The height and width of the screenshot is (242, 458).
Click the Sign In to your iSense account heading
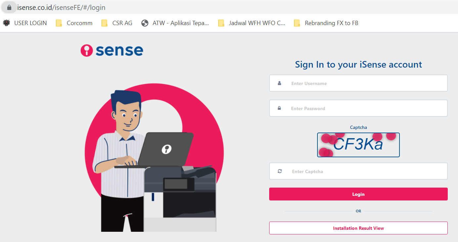pyautogui.click(x=358, y=64)
